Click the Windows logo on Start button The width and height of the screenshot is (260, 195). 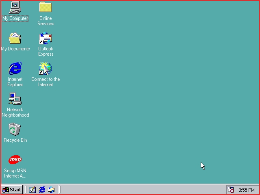pyautogui.click(x=6, y=190)
